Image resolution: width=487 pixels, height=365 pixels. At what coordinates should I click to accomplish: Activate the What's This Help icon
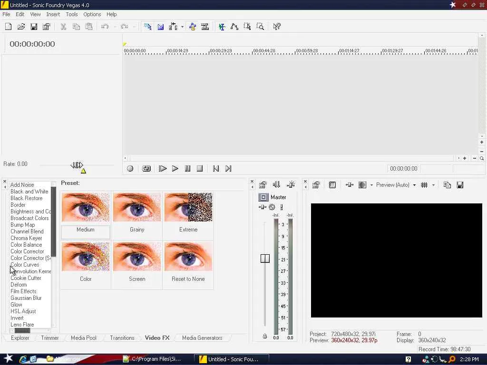click(x=277, y=27)
